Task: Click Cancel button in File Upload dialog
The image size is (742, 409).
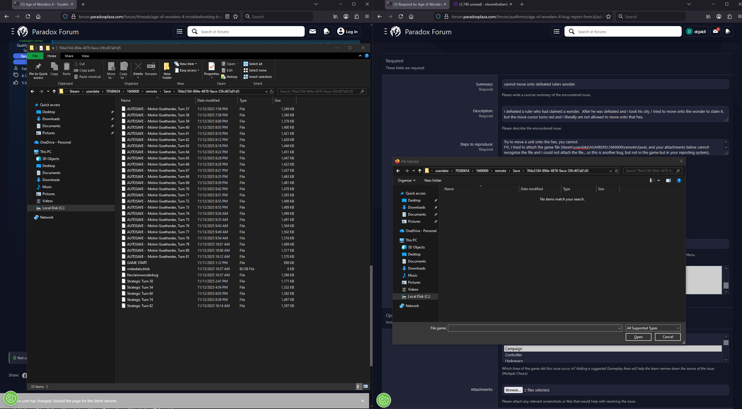Action: pyautogui.click(x=668, y=337)
